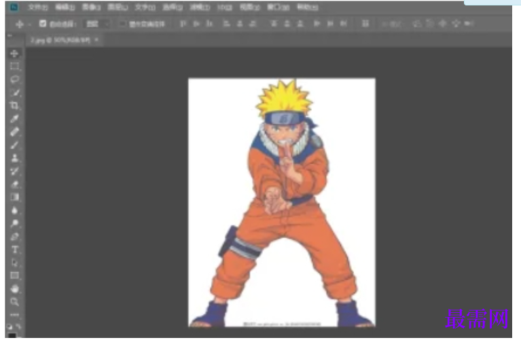This screenshot has height=340, width=521.
Task: Select the Move tool in the toolbox
Action: 14,54
